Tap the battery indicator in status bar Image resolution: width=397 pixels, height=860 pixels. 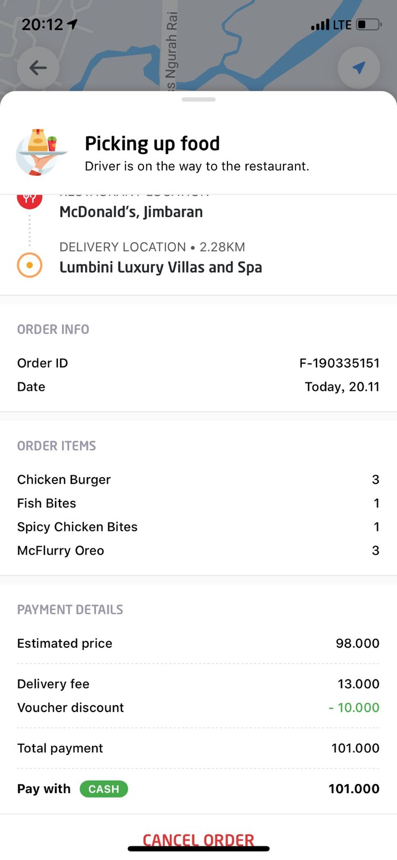point(368,25)
